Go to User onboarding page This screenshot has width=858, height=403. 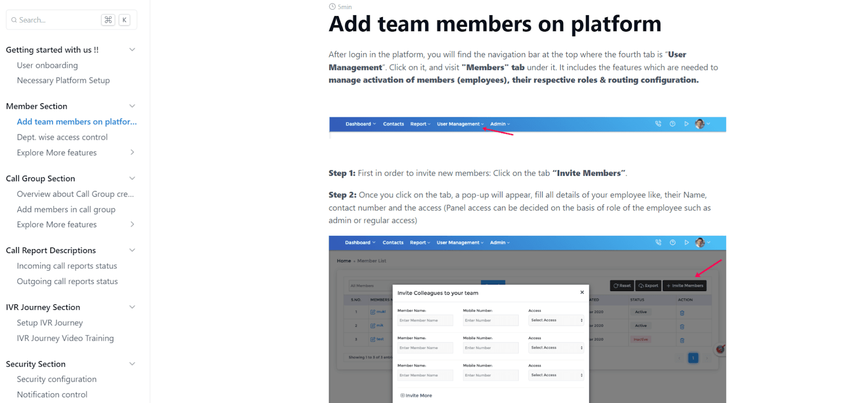click(x=47, y=65)
